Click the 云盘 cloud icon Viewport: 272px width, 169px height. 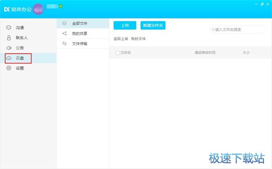9,58
